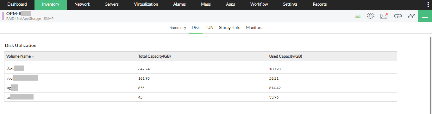Select used capacity value 56.21
The image size is (432, 114).
click(x=274, y=78)
